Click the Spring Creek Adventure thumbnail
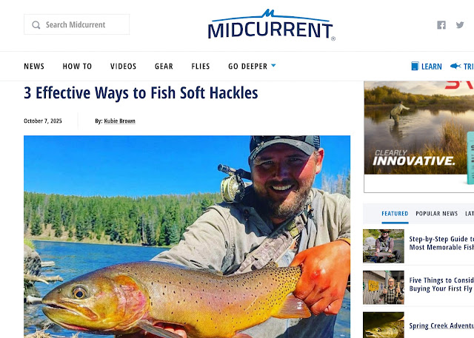 tap(384, 325)
